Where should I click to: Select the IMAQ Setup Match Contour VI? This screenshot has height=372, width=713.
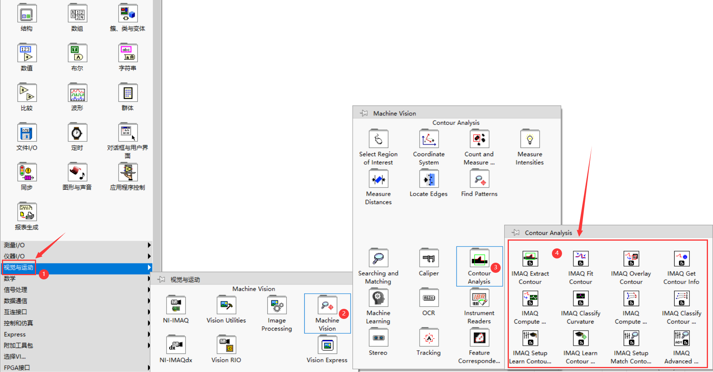(x=631, y=338)
